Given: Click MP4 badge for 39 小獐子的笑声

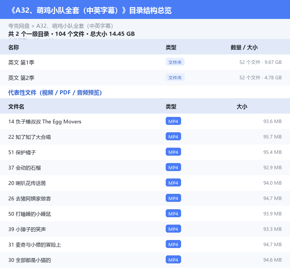Looking at the screenshot, I should click(x=173, y=229).
